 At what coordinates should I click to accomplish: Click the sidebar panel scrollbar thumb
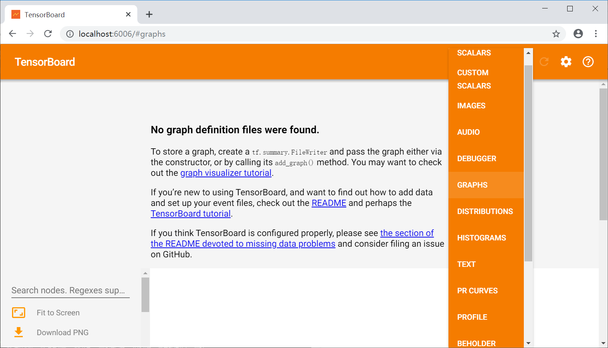coord(145,295)
